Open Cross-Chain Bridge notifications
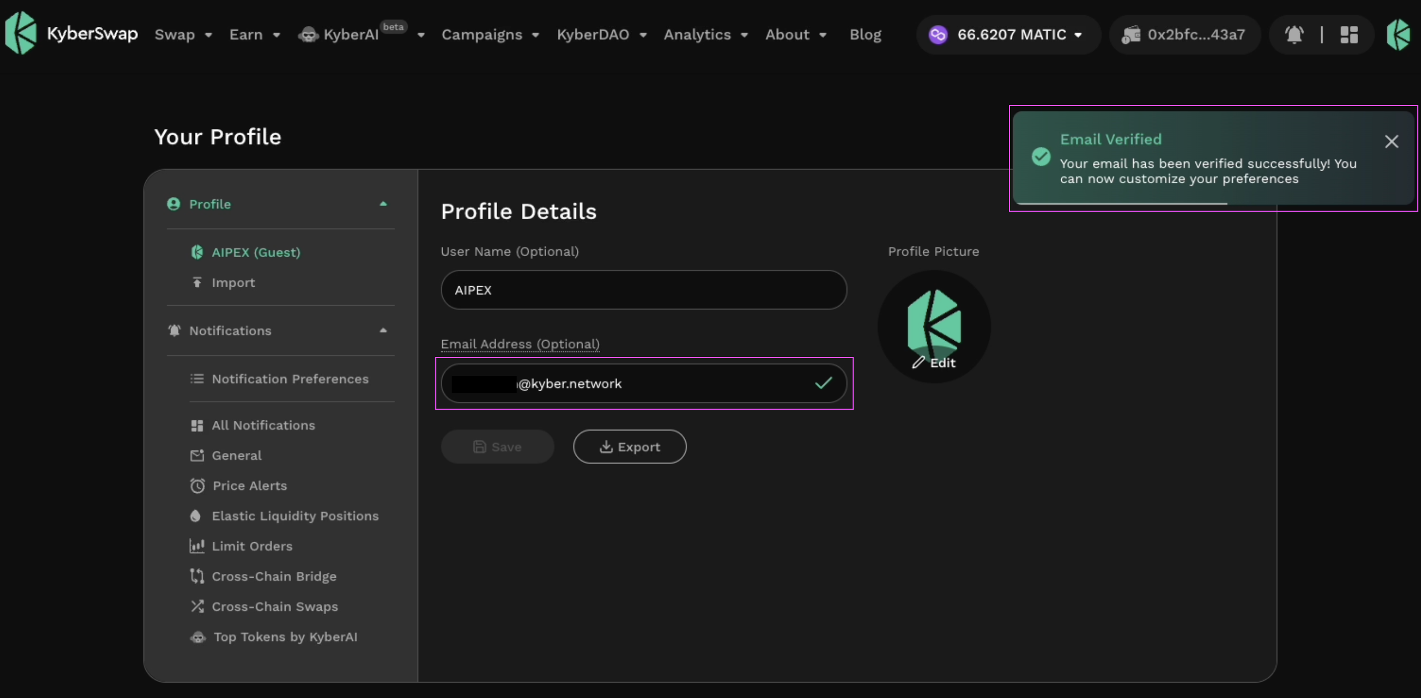This screenshot has width=1421, height=698. 274,576
